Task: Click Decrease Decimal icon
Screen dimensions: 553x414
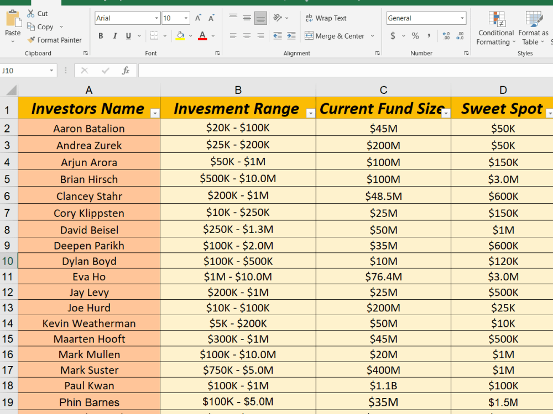Action: tap(460, 35)
